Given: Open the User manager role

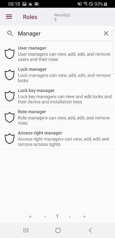Looking at the screenshot, I should point(57,54).
